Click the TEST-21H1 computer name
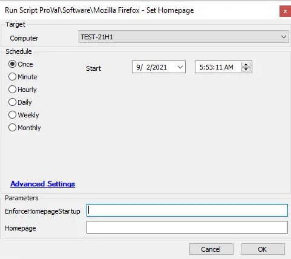The image size is (291, 259). (97, 37)
